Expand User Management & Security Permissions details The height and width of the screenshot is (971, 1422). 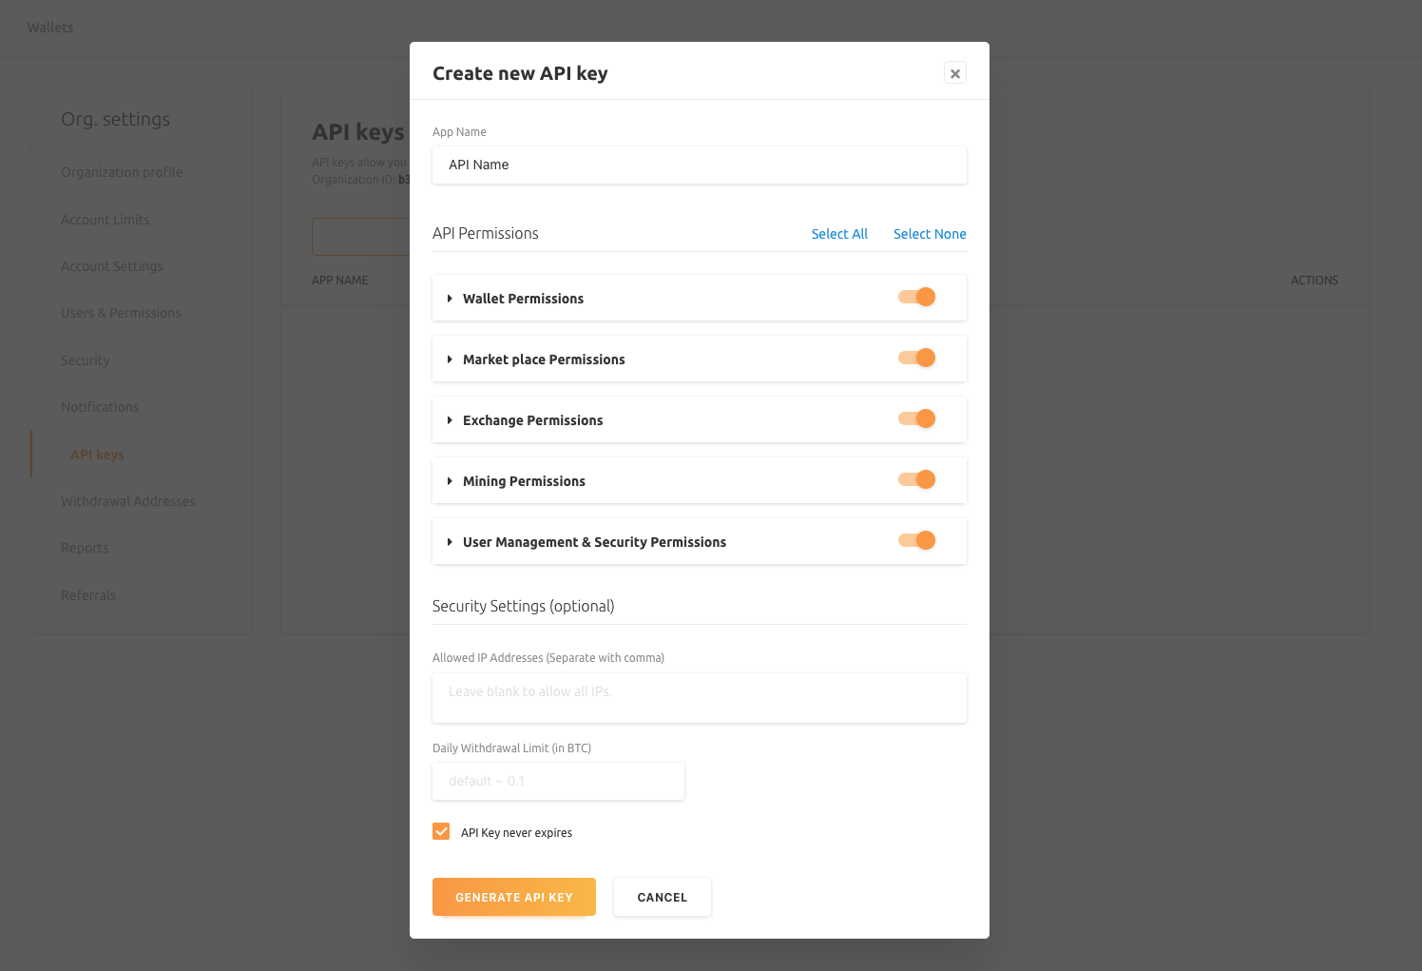click(x=451, y=541)
